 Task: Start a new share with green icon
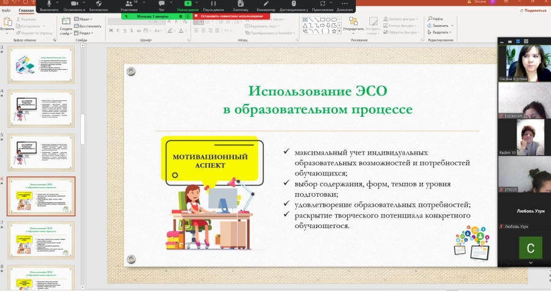click(x=188, y=4)
